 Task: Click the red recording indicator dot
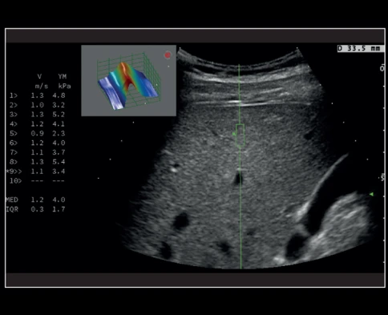tap(168, 55)
